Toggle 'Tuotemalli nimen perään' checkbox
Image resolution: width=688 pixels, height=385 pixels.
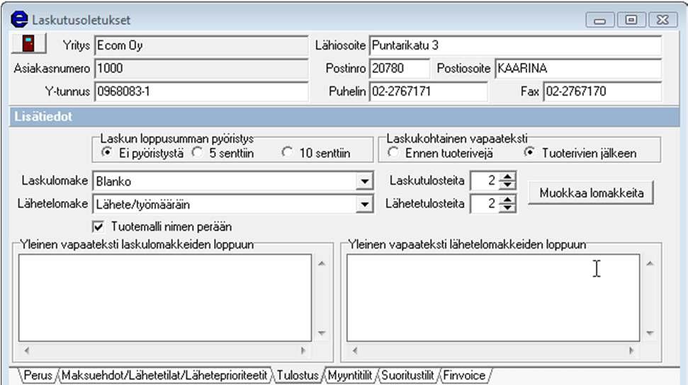pyautogui.click(x=98, y=226)
